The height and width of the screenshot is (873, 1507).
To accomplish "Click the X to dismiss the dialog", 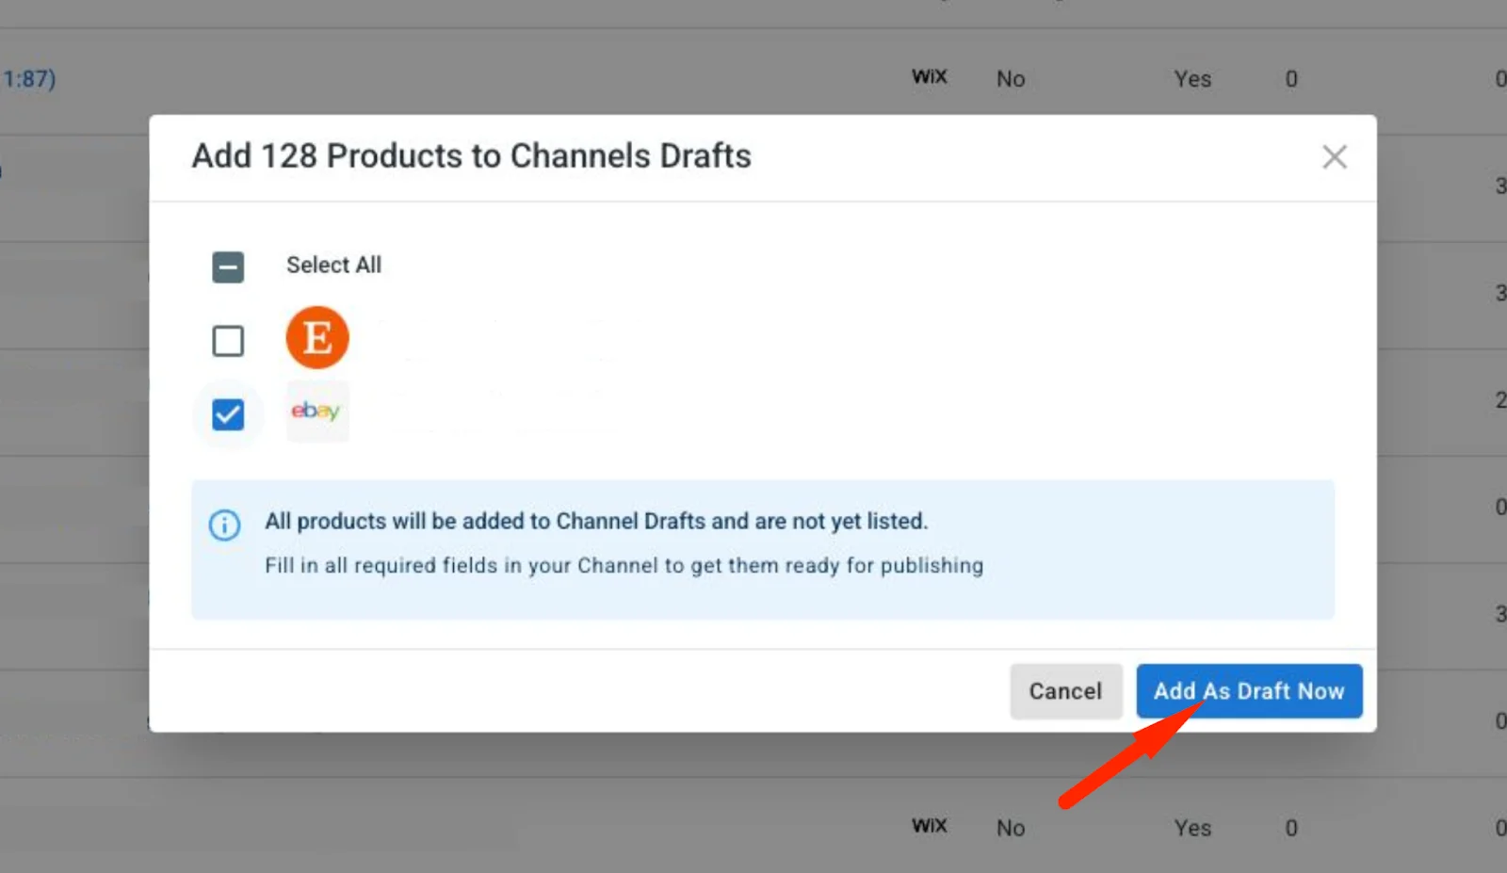I will pyautogui.click(x=1335, y=157).
